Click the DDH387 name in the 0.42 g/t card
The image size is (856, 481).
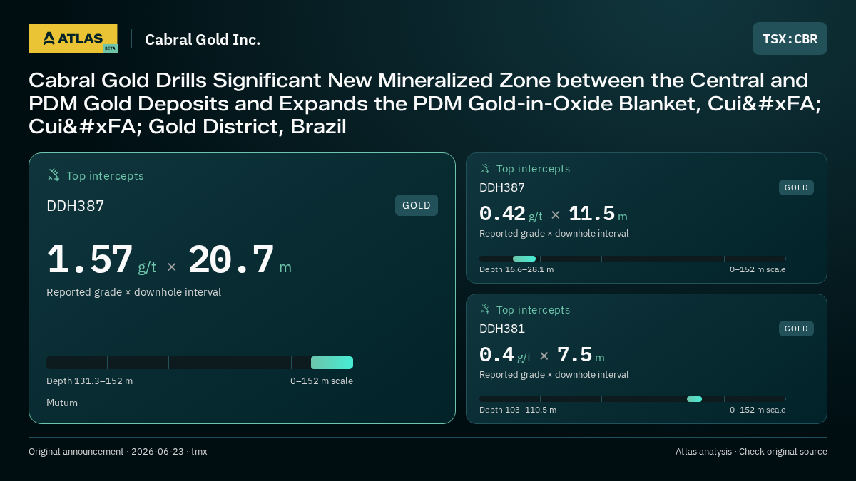pos(502,187)
